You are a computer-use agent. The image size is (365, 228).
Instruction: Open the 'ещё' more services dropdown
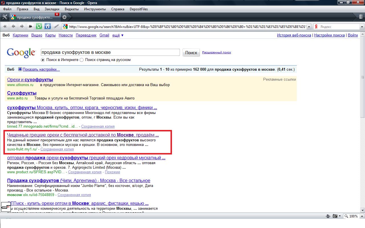(118, 35)
